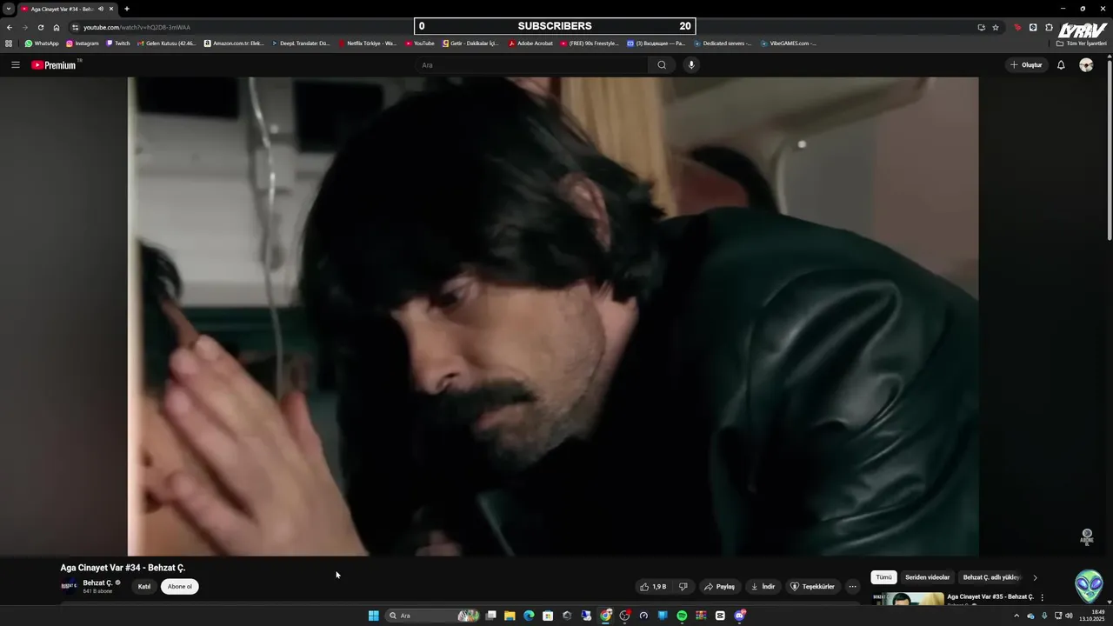1113x626 pixels.
Task: Open new browser tab plus button
Action: 127,9
